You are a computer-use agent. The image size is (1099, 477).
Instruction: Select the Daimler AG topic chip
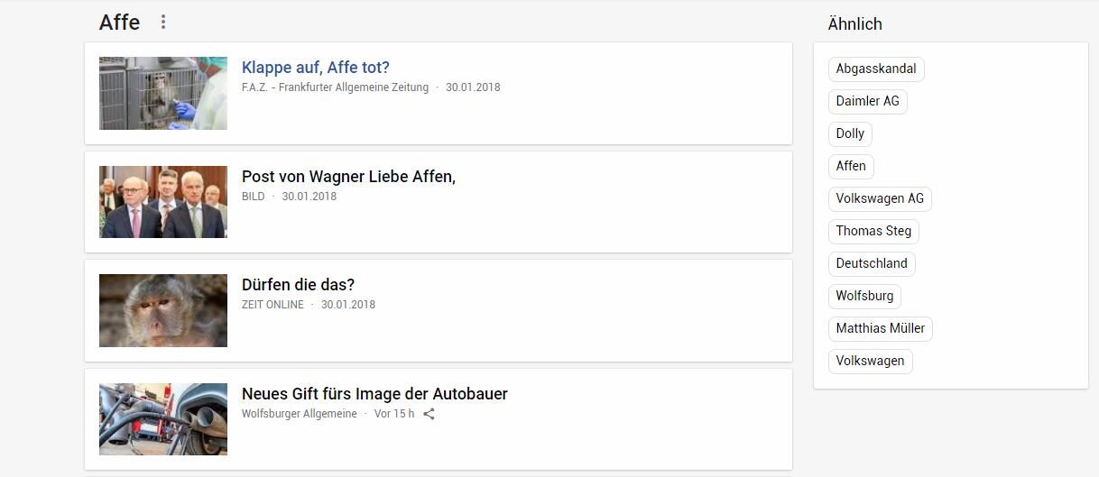point(868,101)
